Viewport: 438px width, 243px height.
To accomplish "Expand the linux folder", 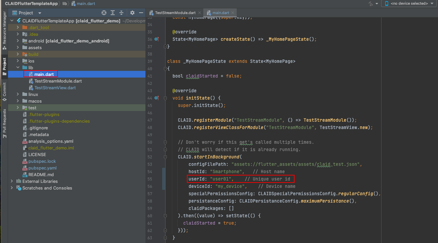I will 18,94.
